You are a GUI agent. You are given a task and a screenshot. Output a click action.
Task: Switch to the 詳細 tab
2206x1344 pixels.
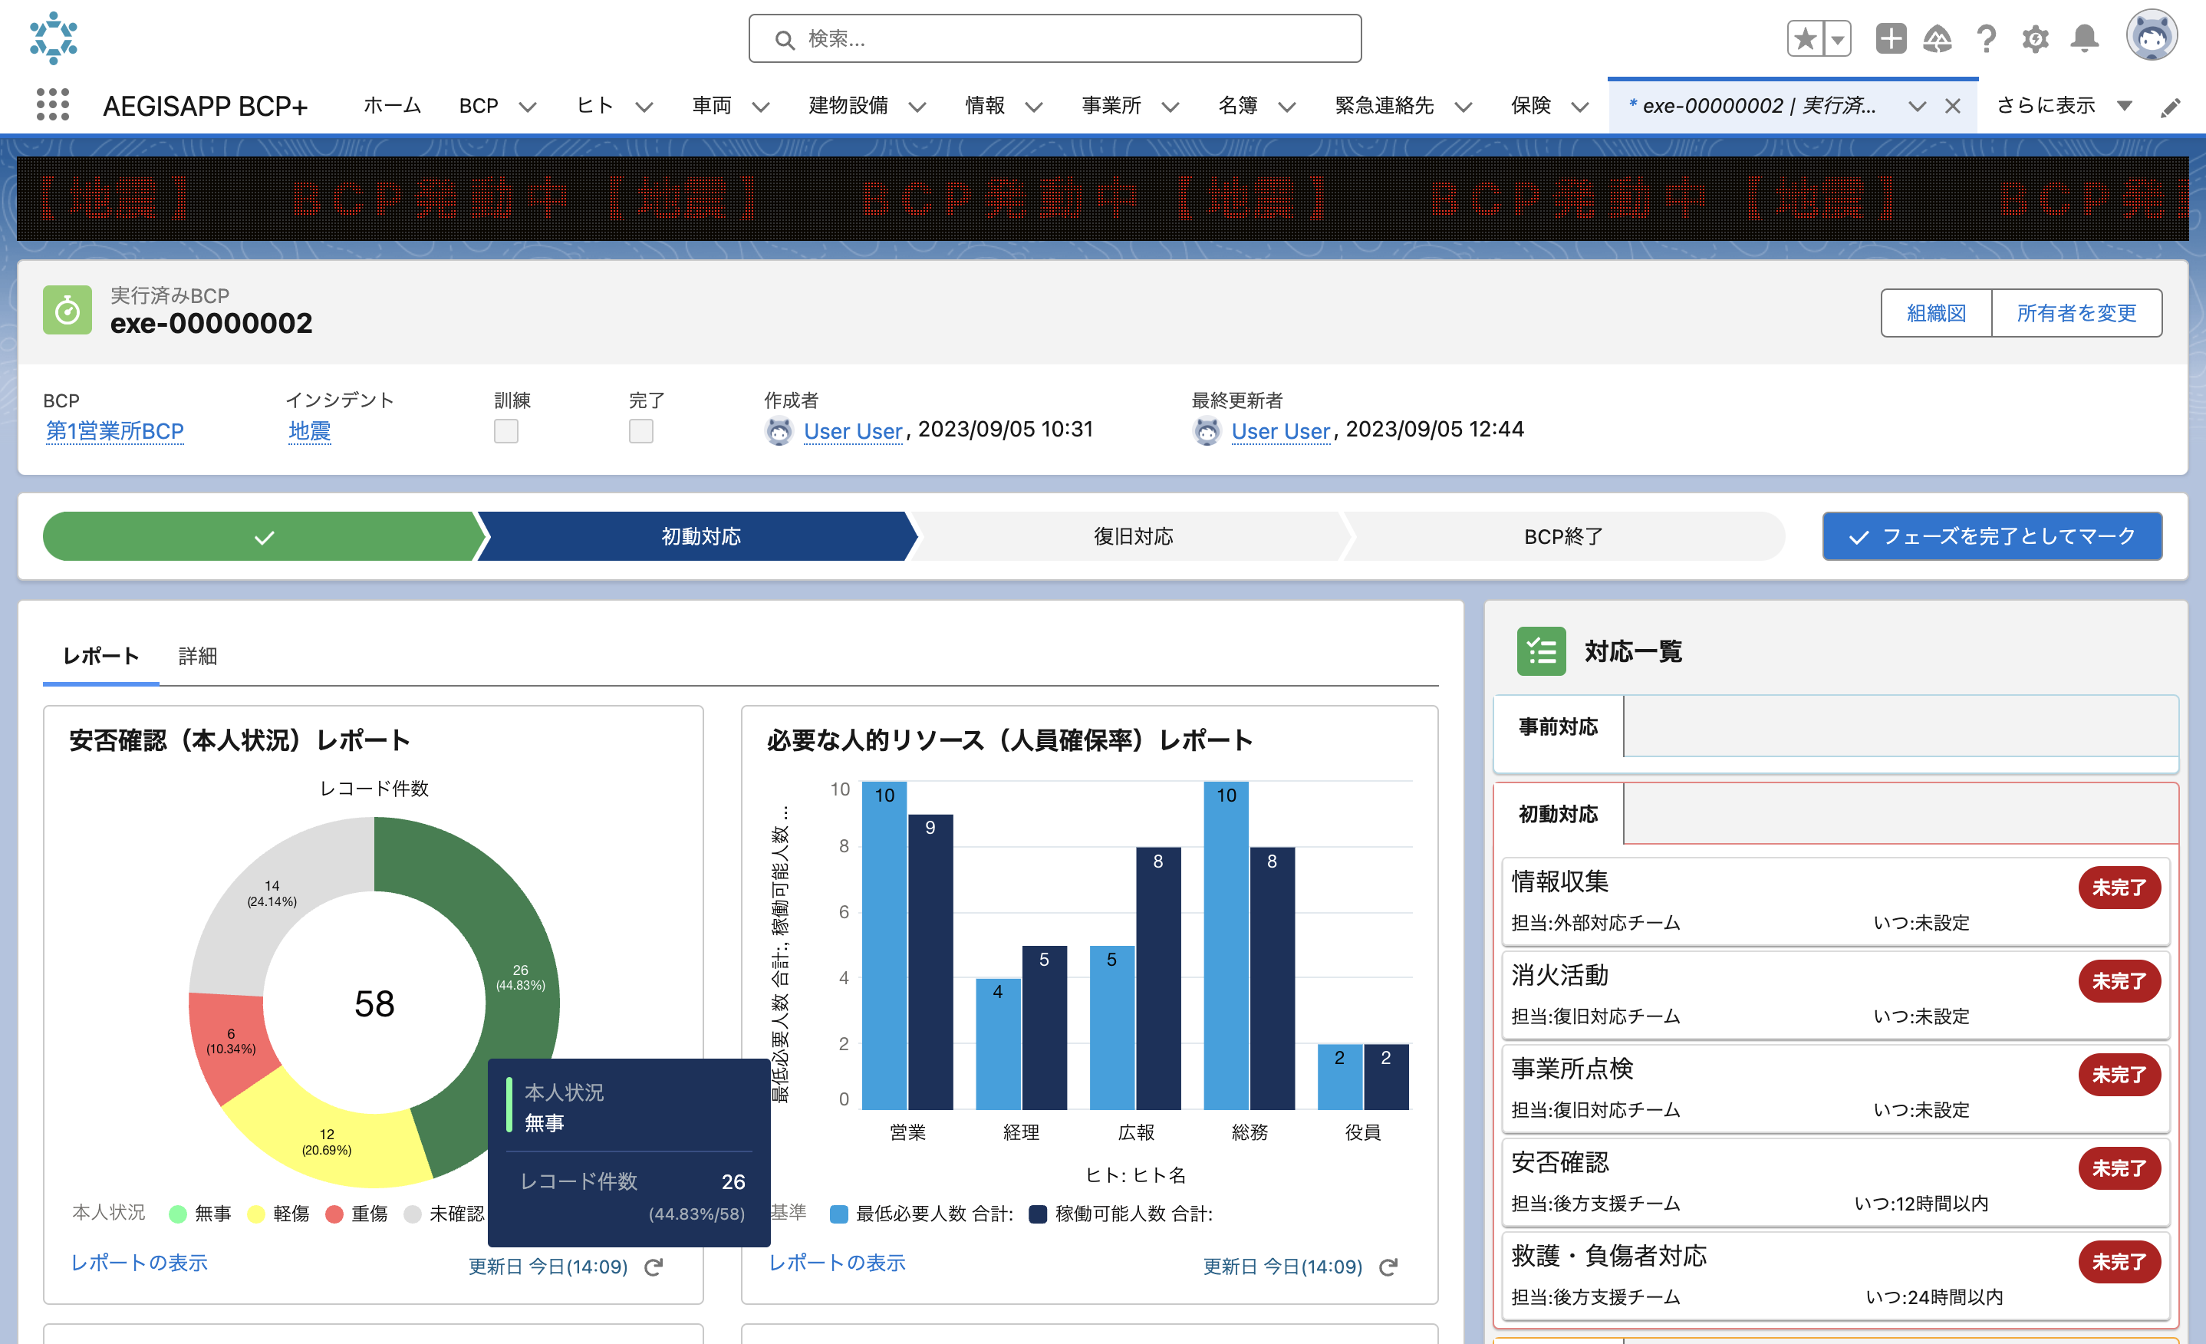(197, 655)
